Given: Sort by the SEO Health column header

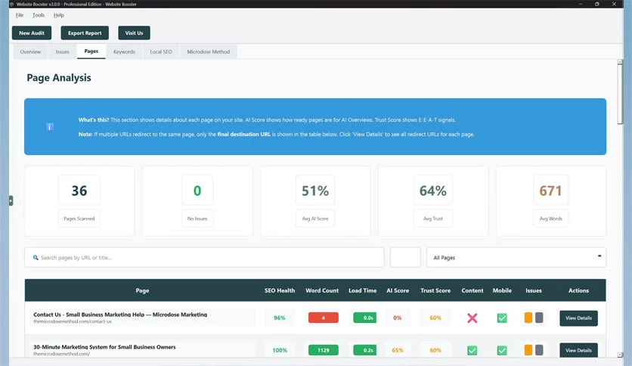Looking at the screenshot, I should [x=279, y=290].
